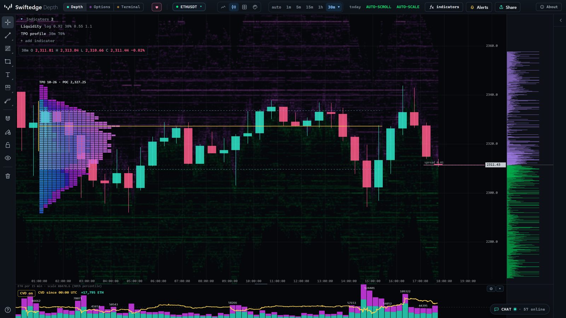This screenshot has width=566, height=318.
Task: Select the 15m timeframe
Action: (310, 7)
